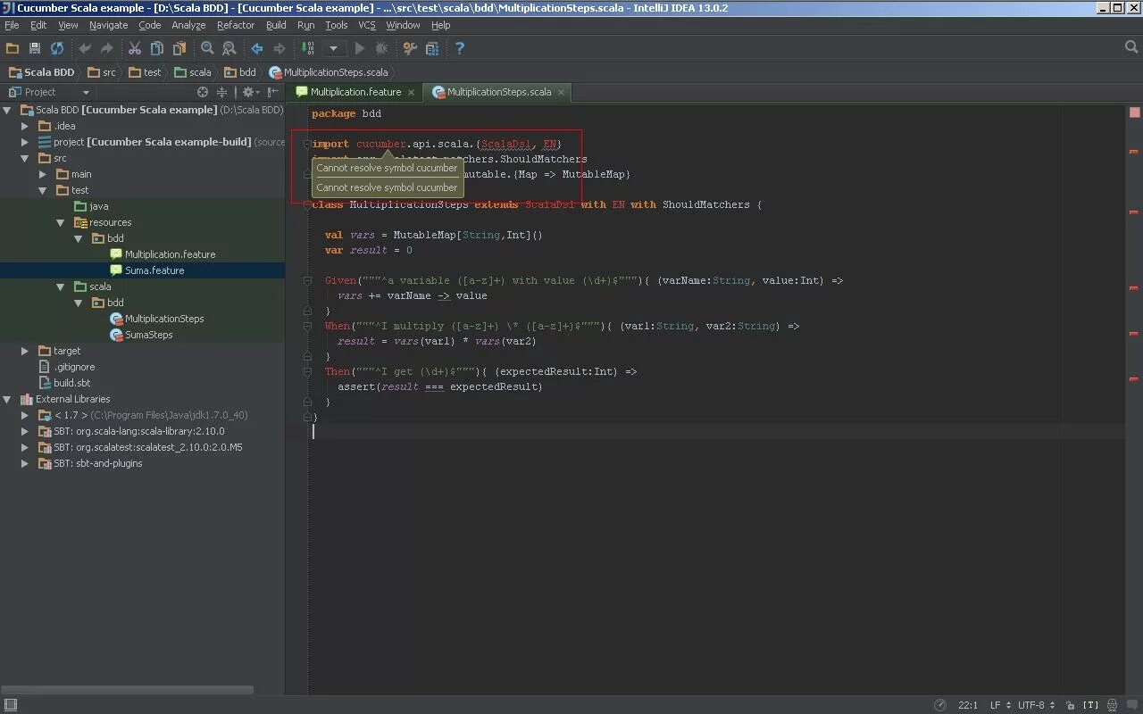
Task: Click src breadcrumb in navigation bar
Action: coord(101,72)
